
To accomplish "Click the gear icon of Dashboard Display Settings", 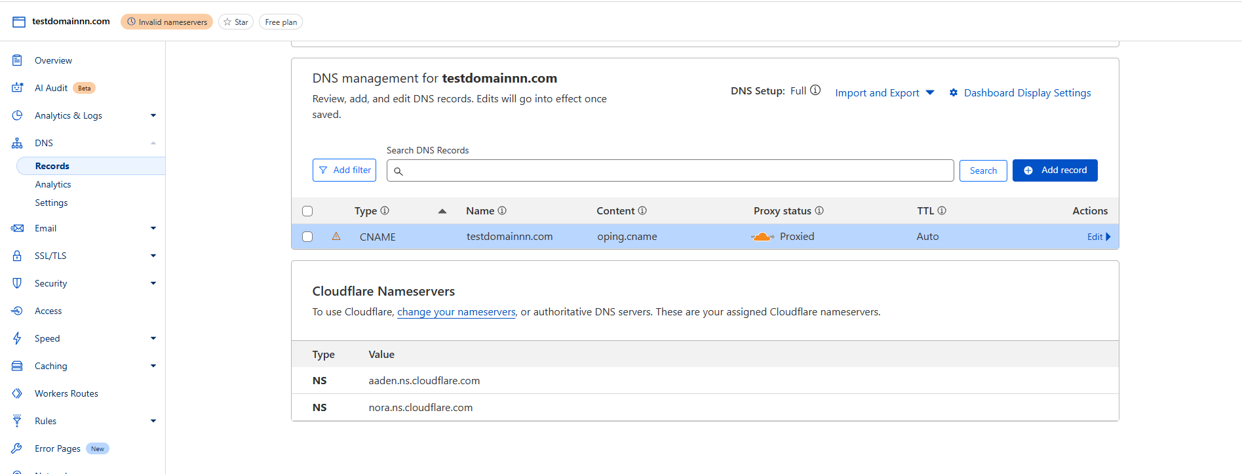I will [x=954, y=93].
